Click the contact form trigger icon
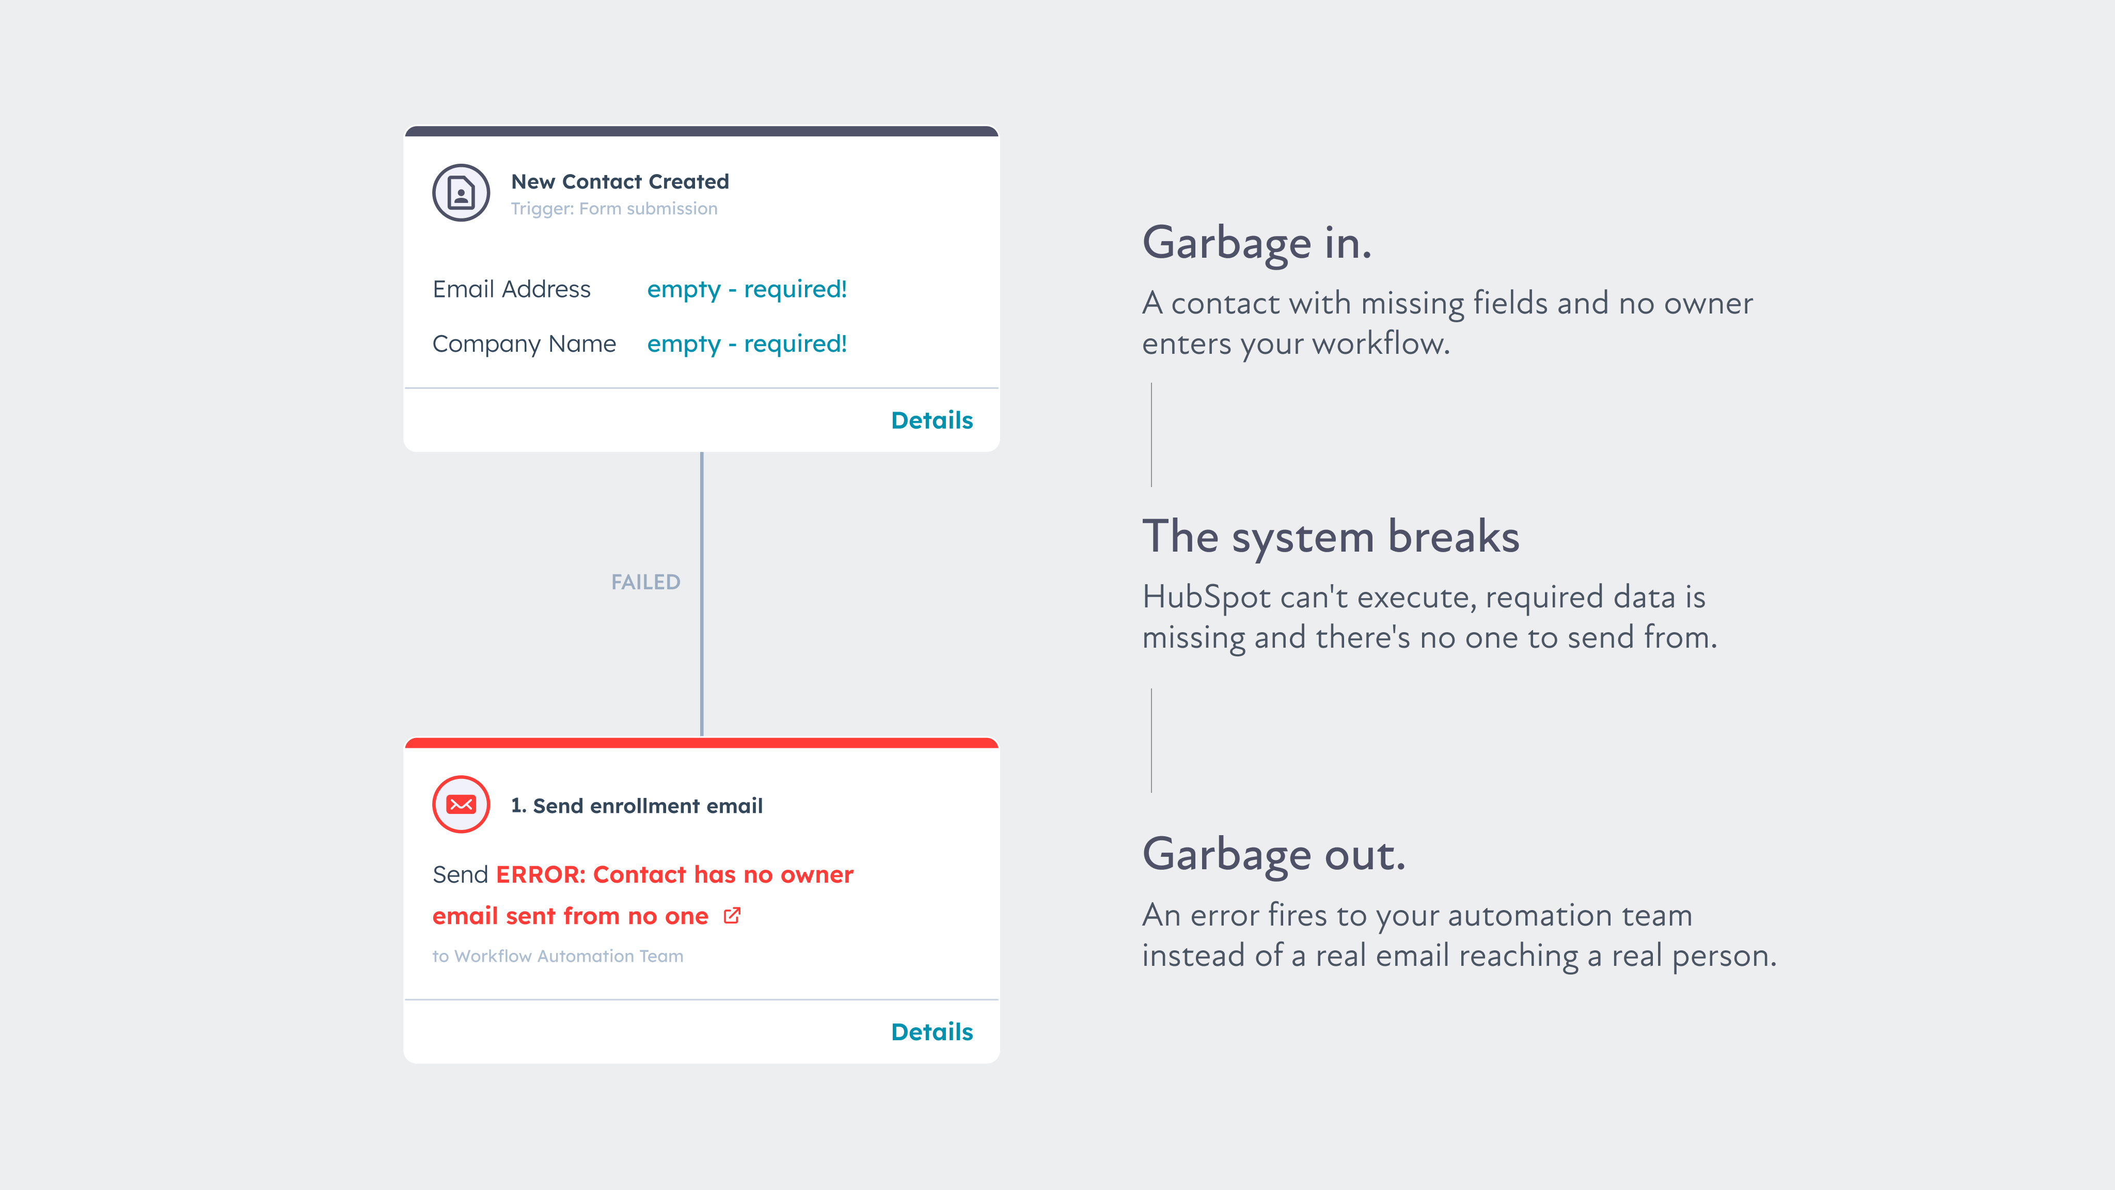Screen dimensions: 2115x1190 461,193
